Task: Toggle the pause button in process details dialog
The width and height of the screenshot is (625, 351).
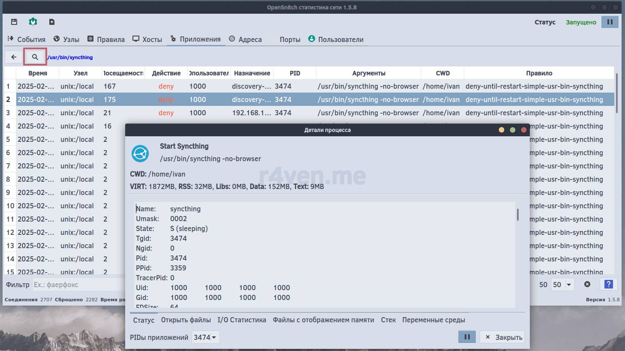Action: point(467,337)
